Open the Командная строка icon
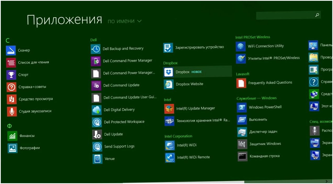Viewport: 333px width, 184px height. (242, 156)
